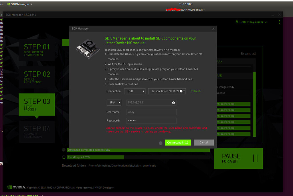Select STEP 04 Summary Finalization
Viewport: 293px width, 196px height.
point(37,132)
